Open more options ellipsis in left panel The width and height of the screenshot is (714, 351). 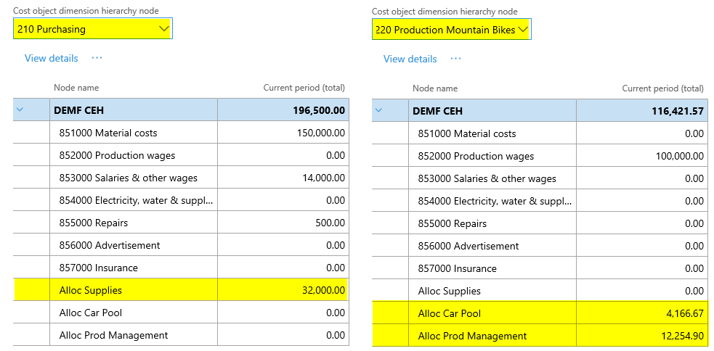click(97, 58)
